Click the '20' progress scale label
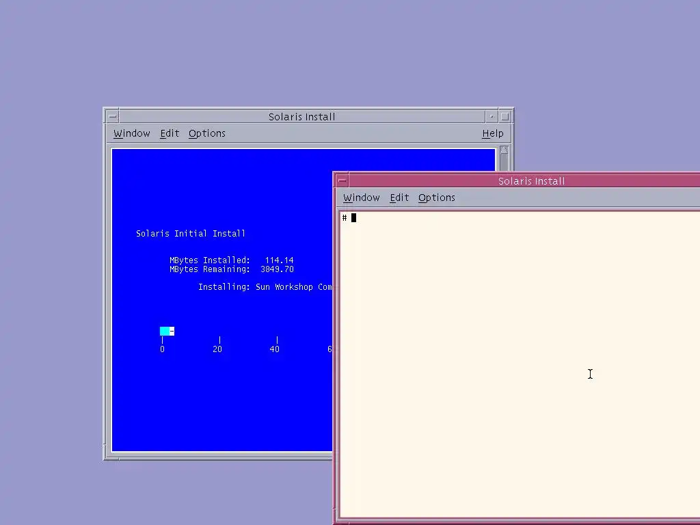This screenshot has width=700, height=525. (x=217, y=349)
